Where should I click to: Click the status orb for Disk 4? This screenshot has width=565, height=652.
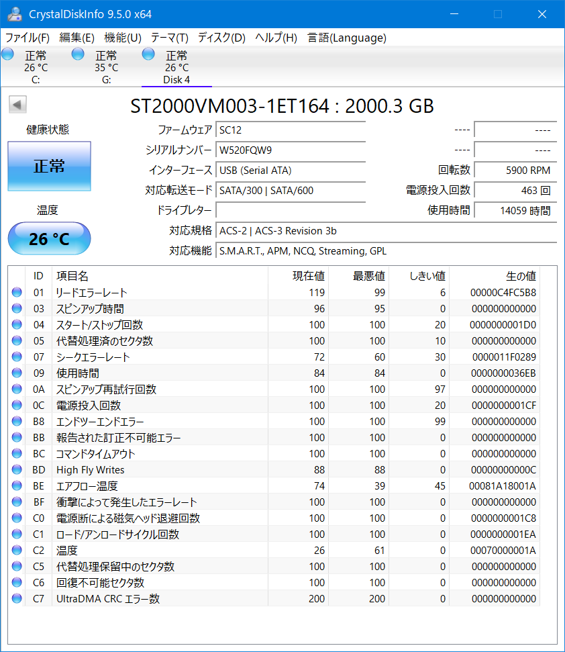[x=148, y=54]
